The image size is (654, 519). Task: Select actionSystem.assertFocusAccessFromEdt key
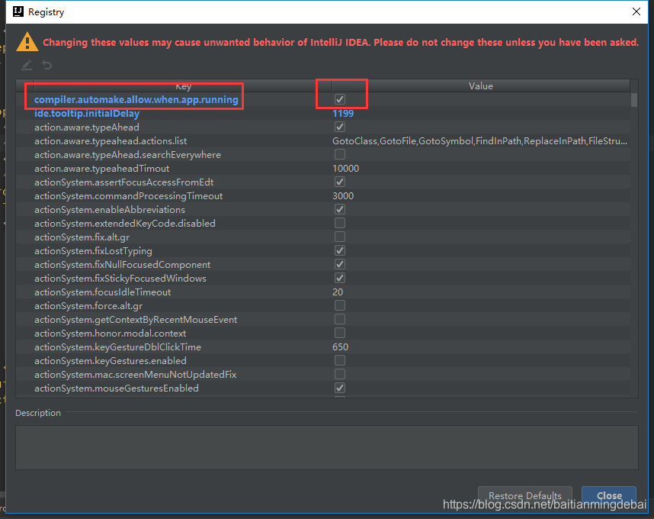point(124,182)
